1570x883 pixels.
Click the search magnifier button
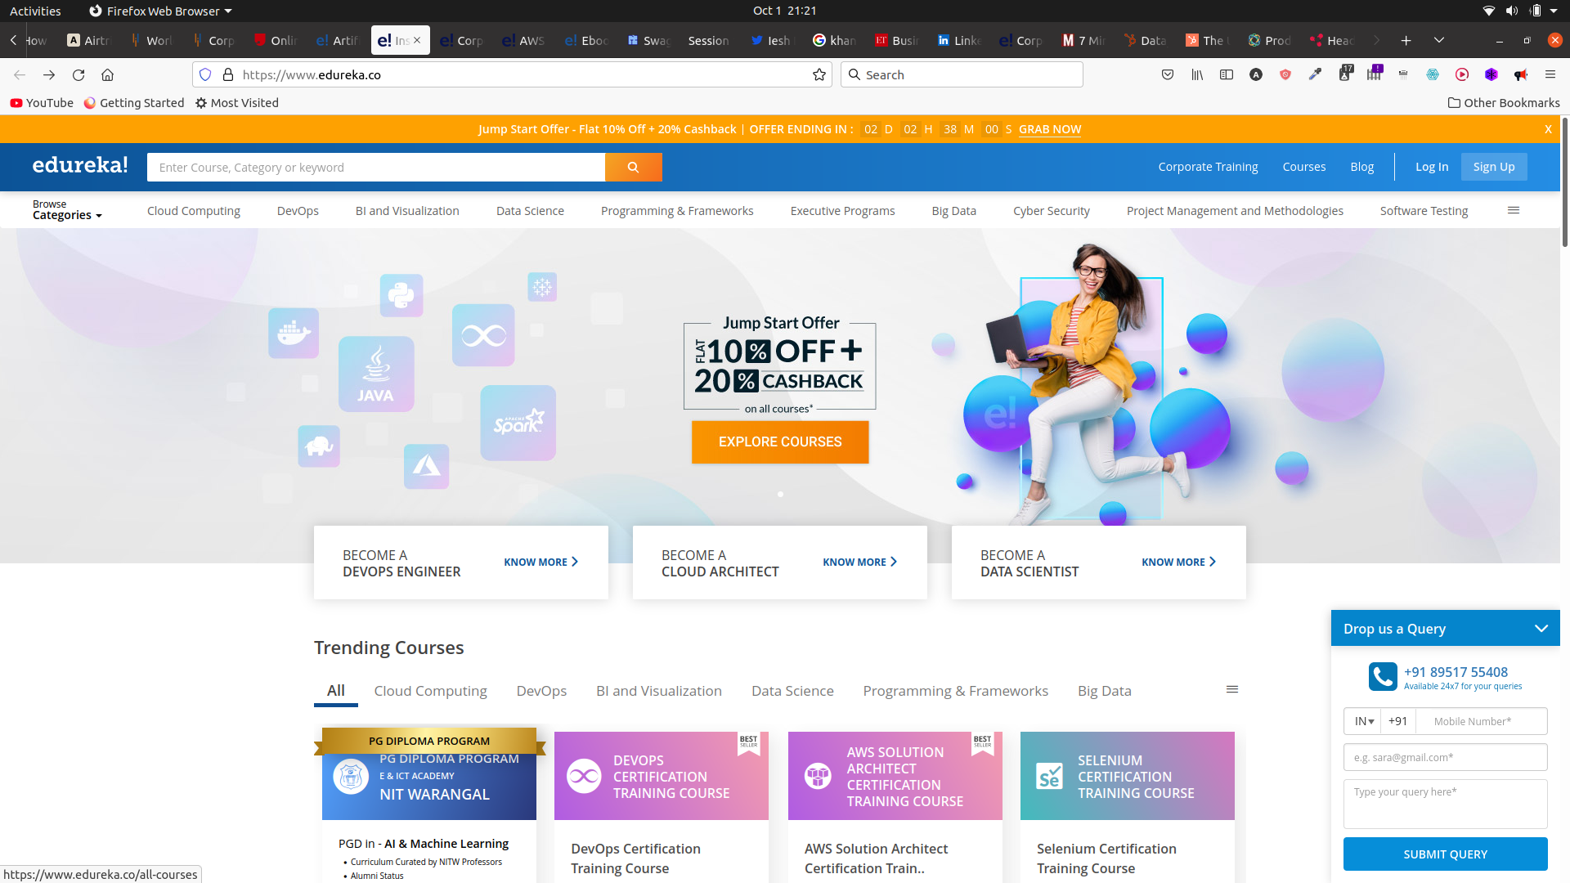pos(633,167)
